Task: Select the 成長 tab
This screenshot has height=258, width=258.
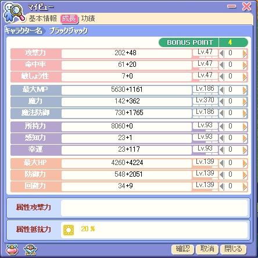Action: [69, 19]
